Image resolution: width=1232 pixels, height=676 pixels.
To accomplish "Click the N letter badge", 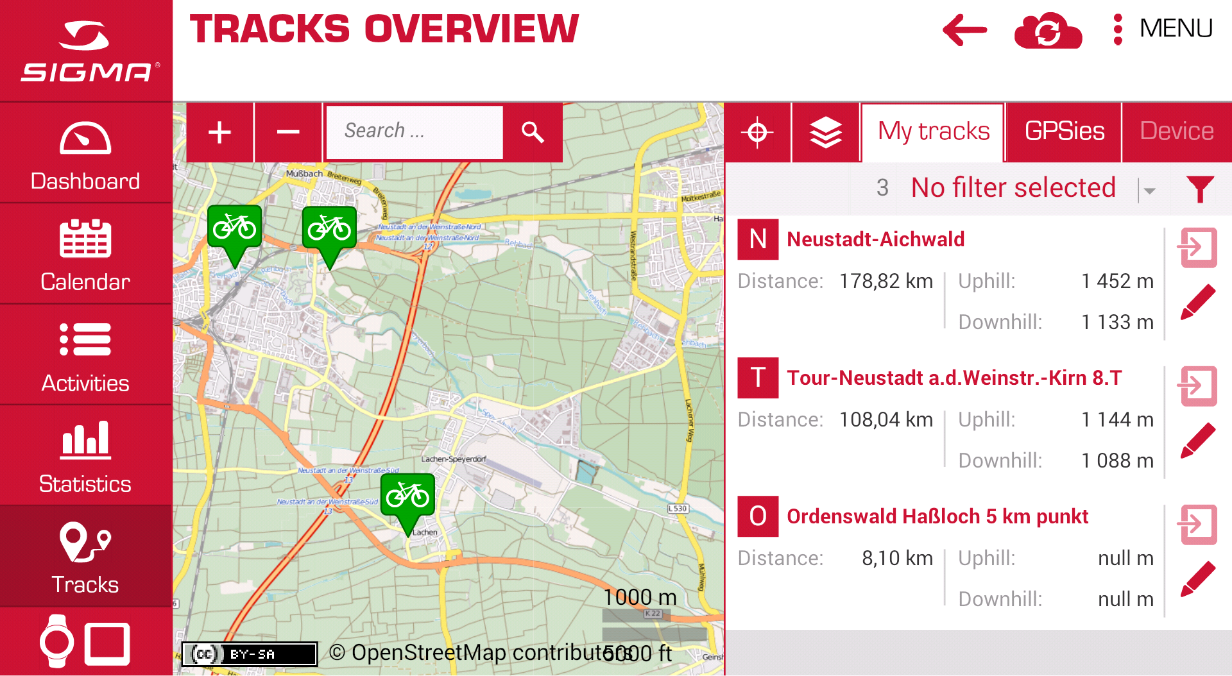I will click(x=758, y=239).
